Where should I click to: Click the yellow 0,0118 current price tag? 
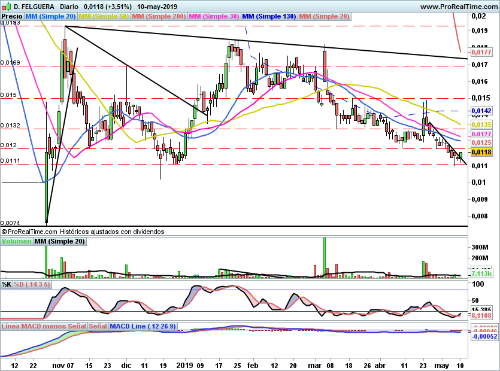pos(481,152)
